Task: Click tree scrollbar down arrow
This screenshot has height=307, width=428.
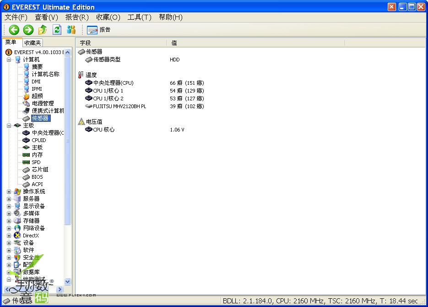Action: 68,281
